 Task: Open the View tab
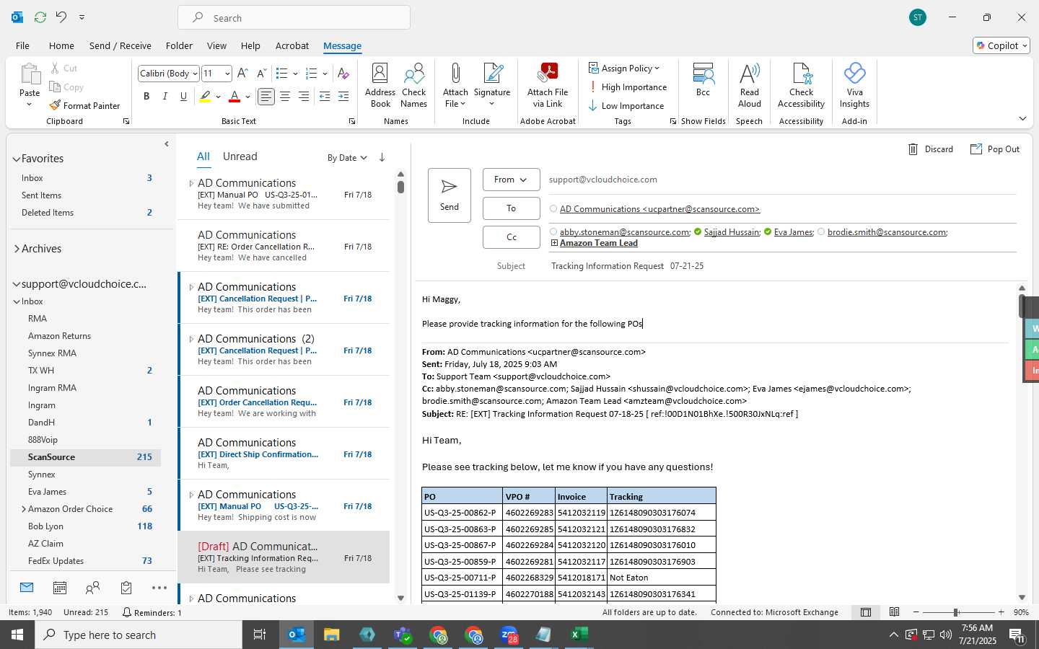pos(216,45)
